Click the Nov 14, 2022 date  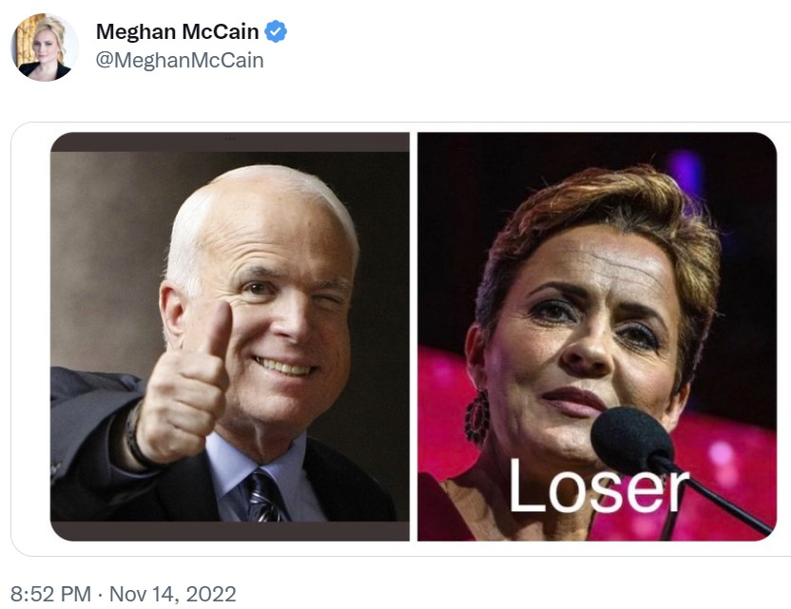click(172, 594)
